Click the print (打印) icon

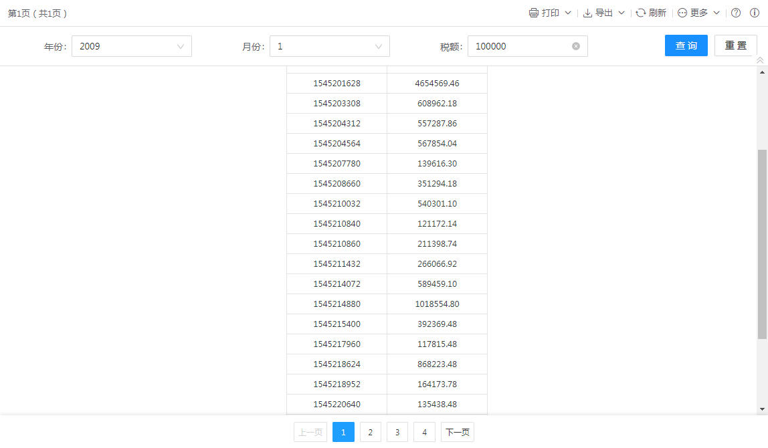click(533, 13)
